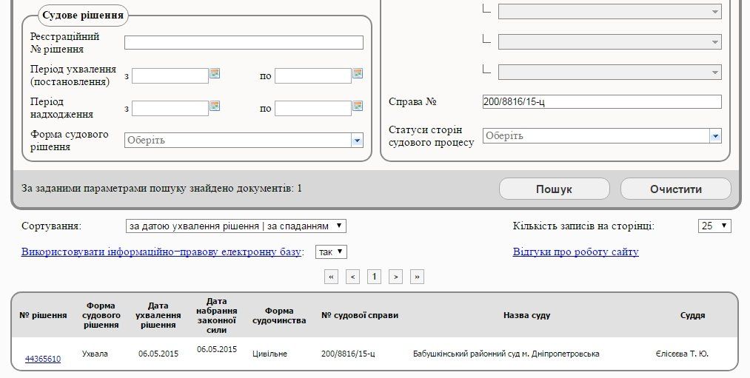Open Відгуки про роботу сайту link
The image size is (750, 378).
click(576, 252)
